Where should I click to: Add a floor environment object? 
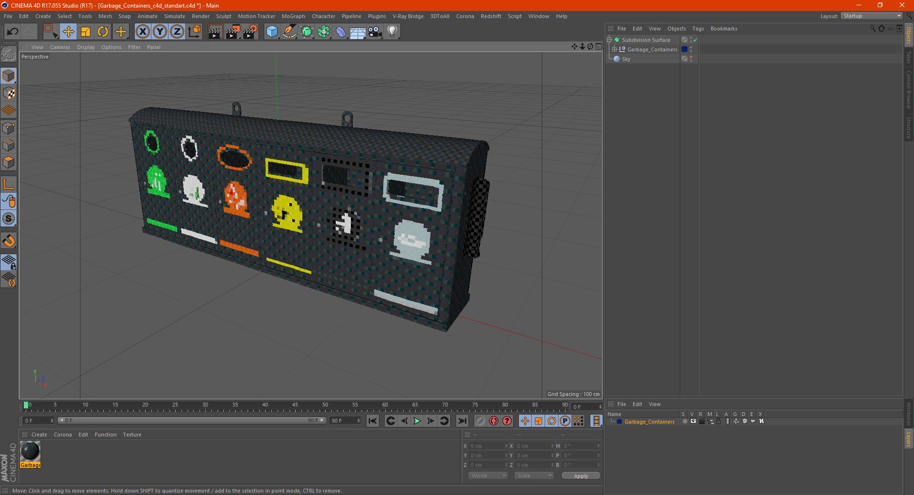pyautogui.click(x=358, y=32)
